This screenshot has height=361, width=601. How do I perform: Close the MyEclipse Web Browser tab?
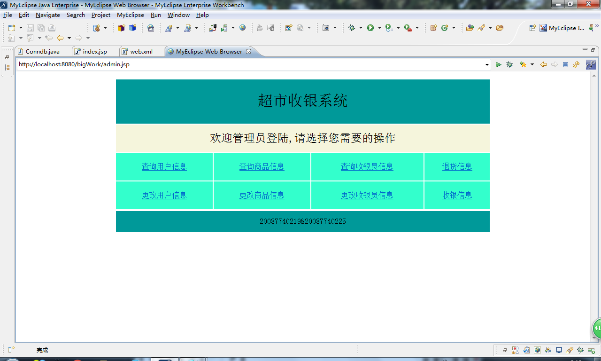point(248,51)
